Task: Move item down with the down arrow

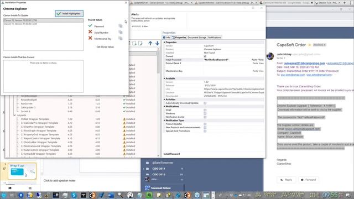Action: (x=157, y=43)
